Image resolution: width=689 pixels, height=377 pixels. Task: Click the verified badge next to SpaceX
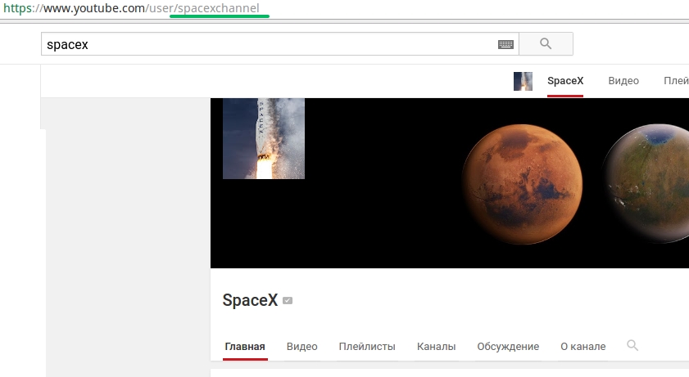point(288,301)
